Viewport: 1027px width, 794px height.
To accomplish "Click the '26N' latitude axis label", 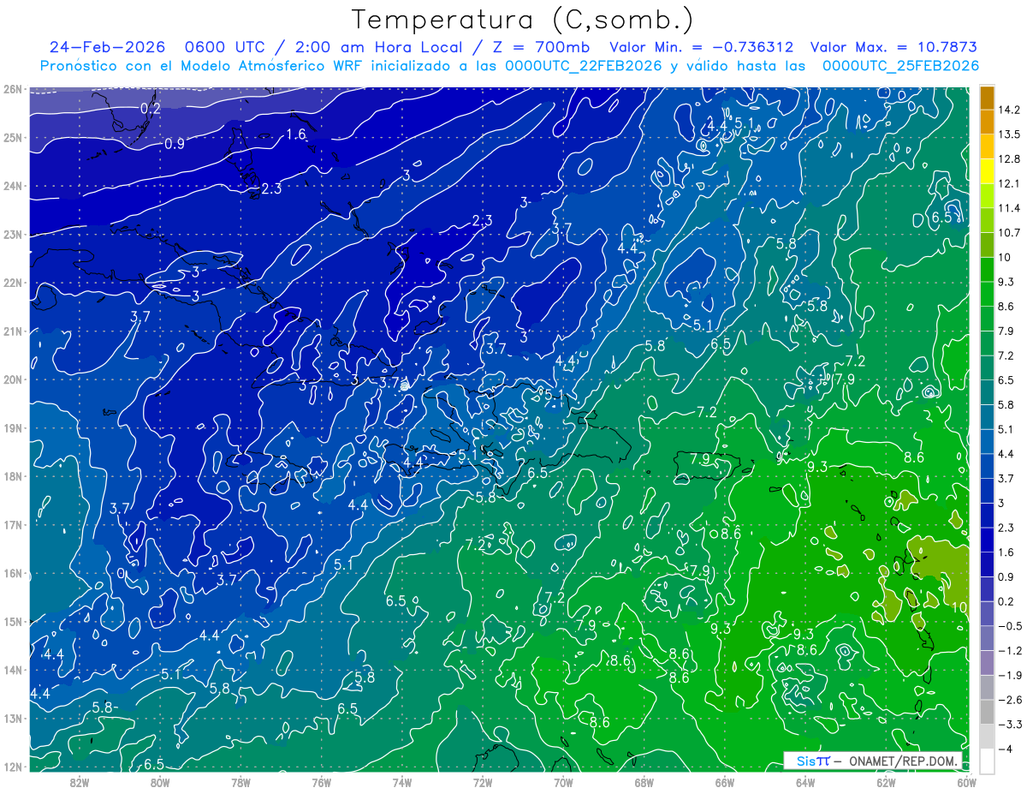I will pyautogui.click(x=13, y=89).
